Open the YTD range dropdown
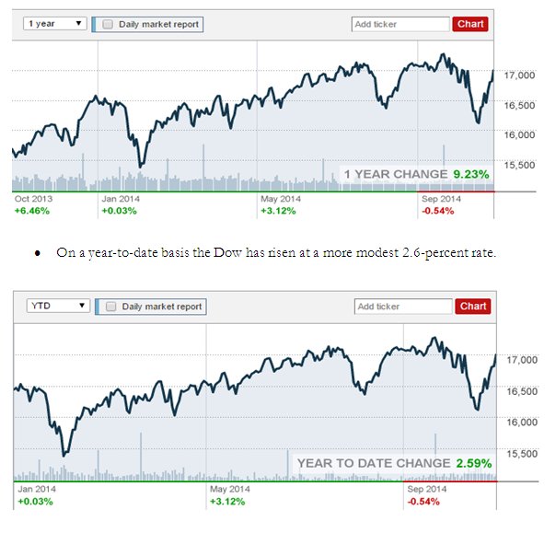Image resolution: width=556 pixels, height=533 pixels. click(x=56, y=306)
